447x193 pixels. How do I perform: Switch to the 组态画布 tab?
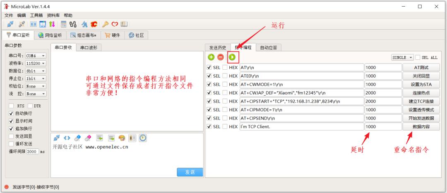[x=84, y=35]
